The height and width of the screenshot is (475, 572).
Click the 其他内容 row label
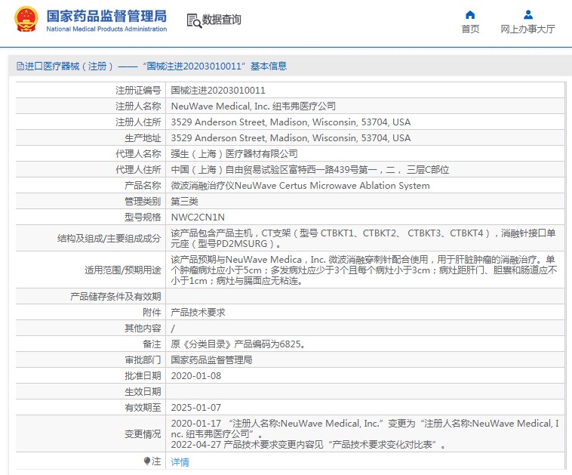[x=143, y=328]
